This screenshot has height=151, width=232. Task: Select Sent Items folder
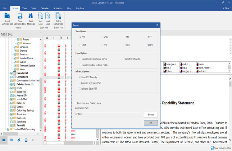(21, 122)
